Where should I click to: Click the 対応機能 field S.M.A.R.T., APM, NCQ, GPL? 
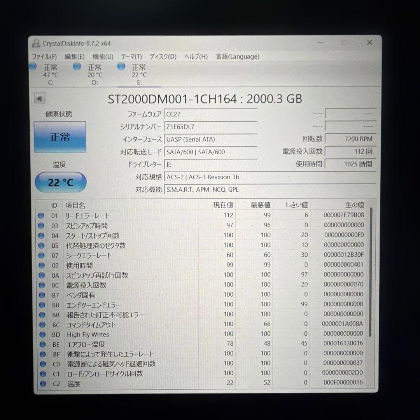click(x=270, y=190)
